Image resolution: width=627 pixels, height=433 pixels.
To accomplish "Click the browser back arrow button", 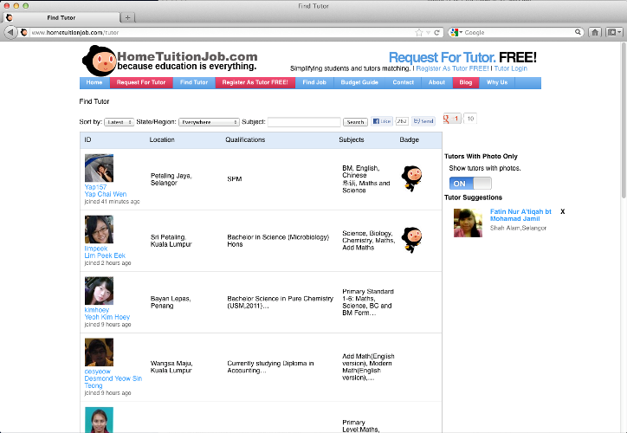I will [10, 32].
